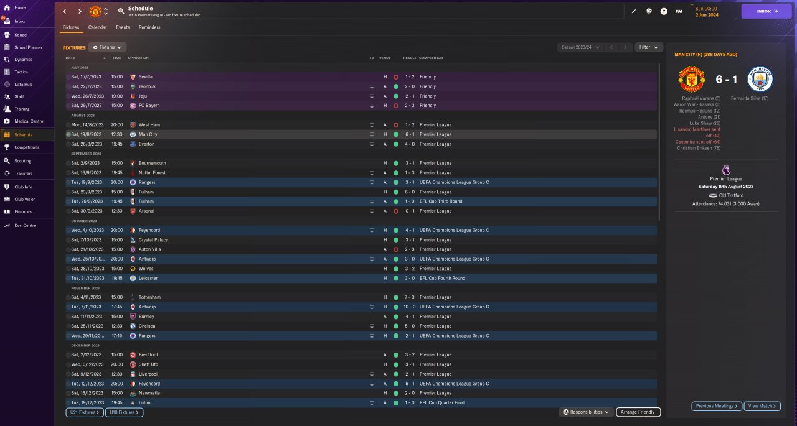The height and width of the screenshot is (426, 797).
Task: Click Previous Meetings button
Action: click(717, 405)
